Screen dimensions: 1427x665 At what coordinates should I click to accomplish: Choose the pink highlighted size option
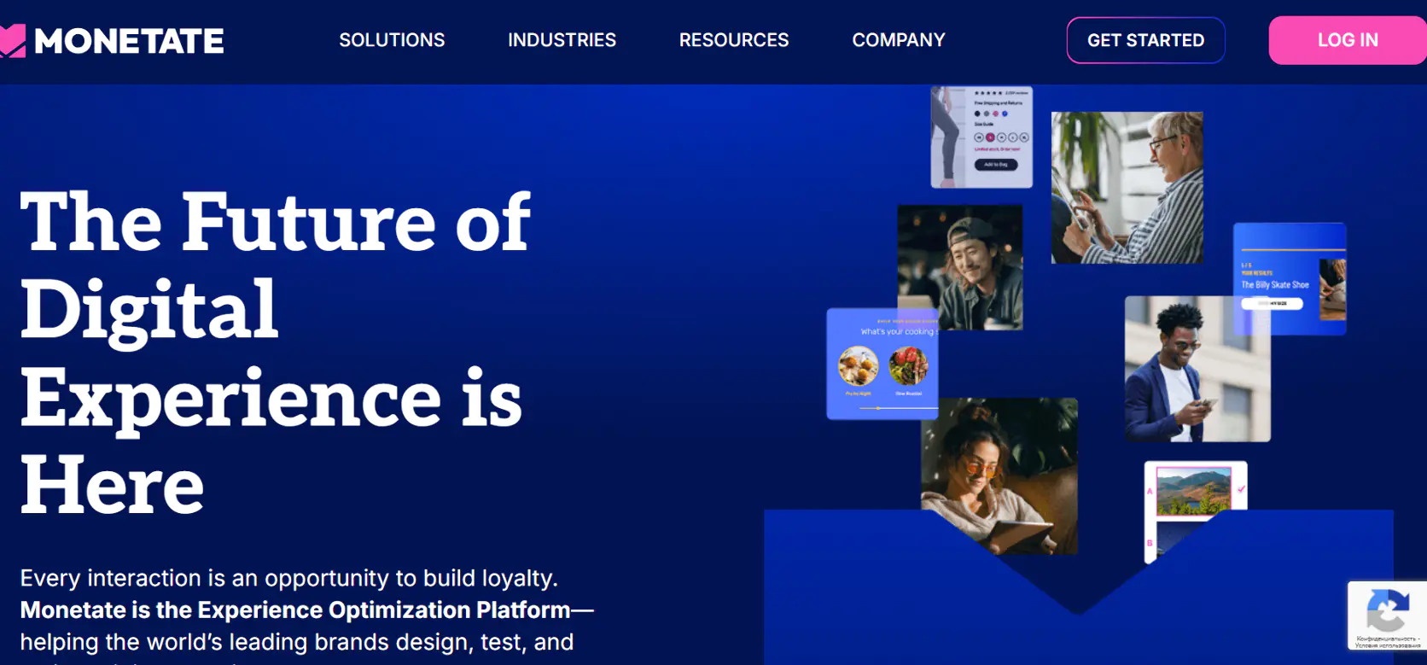click(x=990, y=137)
